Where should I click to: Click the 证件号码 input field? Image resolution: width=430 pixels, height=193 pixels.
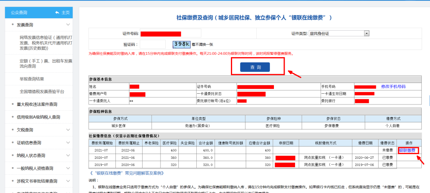[170, 34]
